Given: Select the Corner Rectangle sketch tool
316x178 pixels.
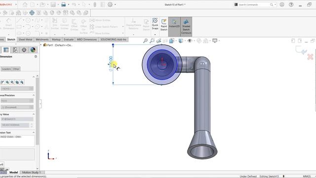Looking at the screenshot, I should (19, 27).
